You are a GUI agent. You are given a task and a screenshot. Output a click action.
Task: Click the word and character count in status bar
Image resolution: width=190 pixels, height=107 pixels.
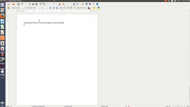click(38, 106)
